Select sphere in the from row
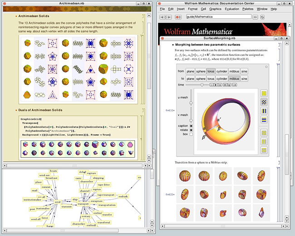 [201, 71]
